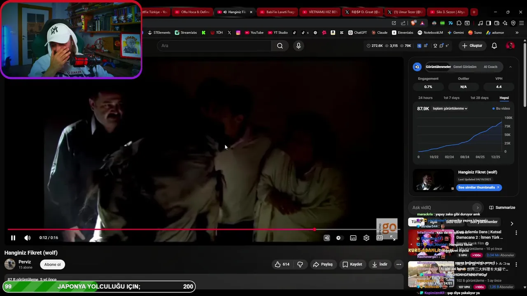Open the Perviz channel avatar
Viewport: 527px width, 296px height.
[x=10, y=264]
